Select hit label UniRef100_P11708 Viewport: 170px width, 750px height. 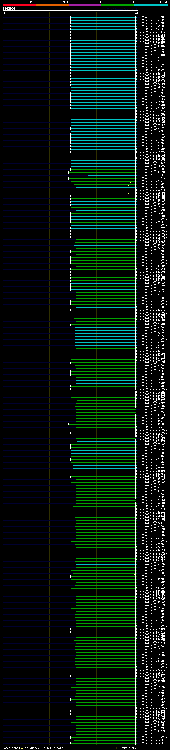(152, 228)
